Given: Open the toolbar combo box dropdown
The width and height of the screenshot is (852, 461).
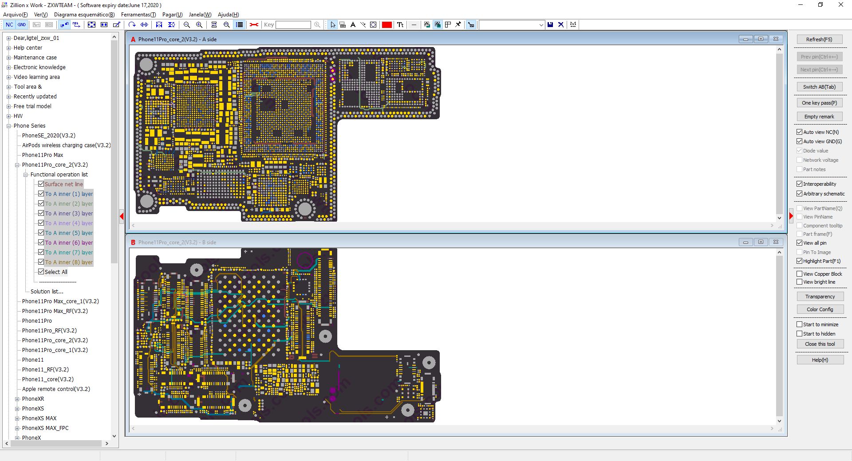Looking at the screenshot, I should 541,25.
